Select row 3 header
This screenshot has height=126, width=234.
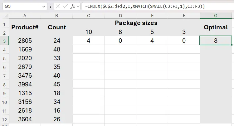tap(4, 41)
